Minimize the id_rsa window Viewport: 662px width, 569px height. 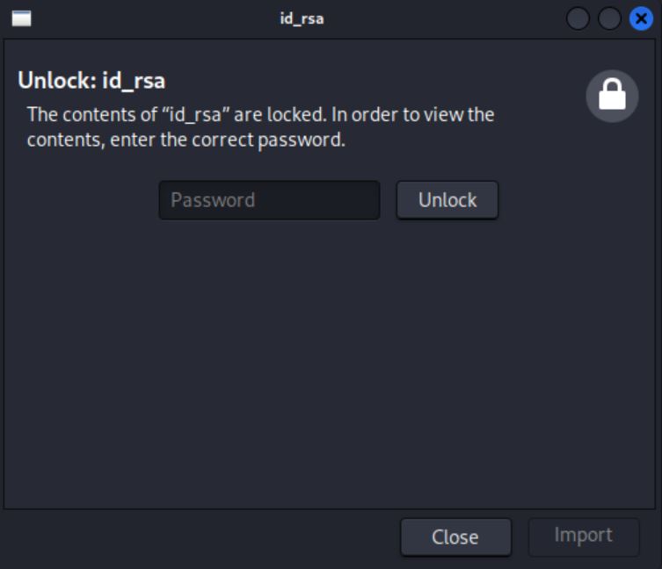578,18
